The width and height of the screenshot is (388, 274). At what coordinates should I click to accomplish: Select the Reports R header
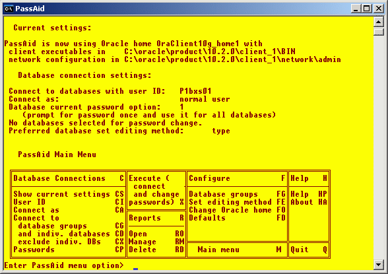pos(156,218)
